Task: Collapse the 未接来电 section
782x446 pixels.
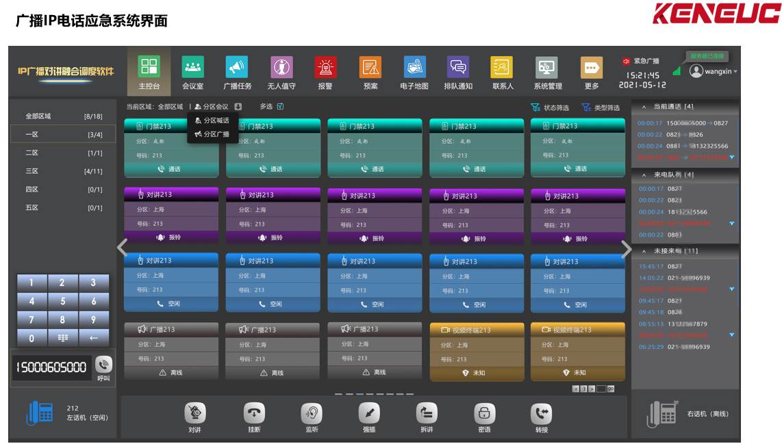Action: click(x=644, y=251)
